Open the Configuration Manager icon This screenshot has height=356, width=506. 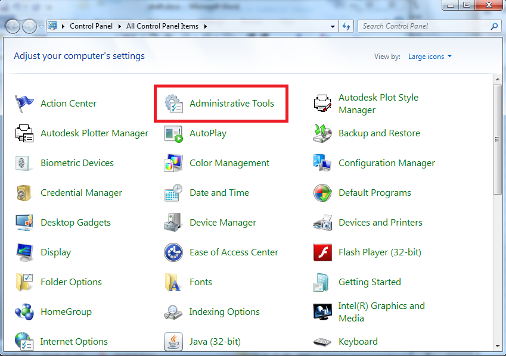point(322,163)
